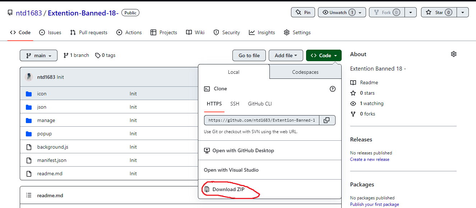Click the clone URL text field
The height and width of the screenshot is (208, 476).
262,120
